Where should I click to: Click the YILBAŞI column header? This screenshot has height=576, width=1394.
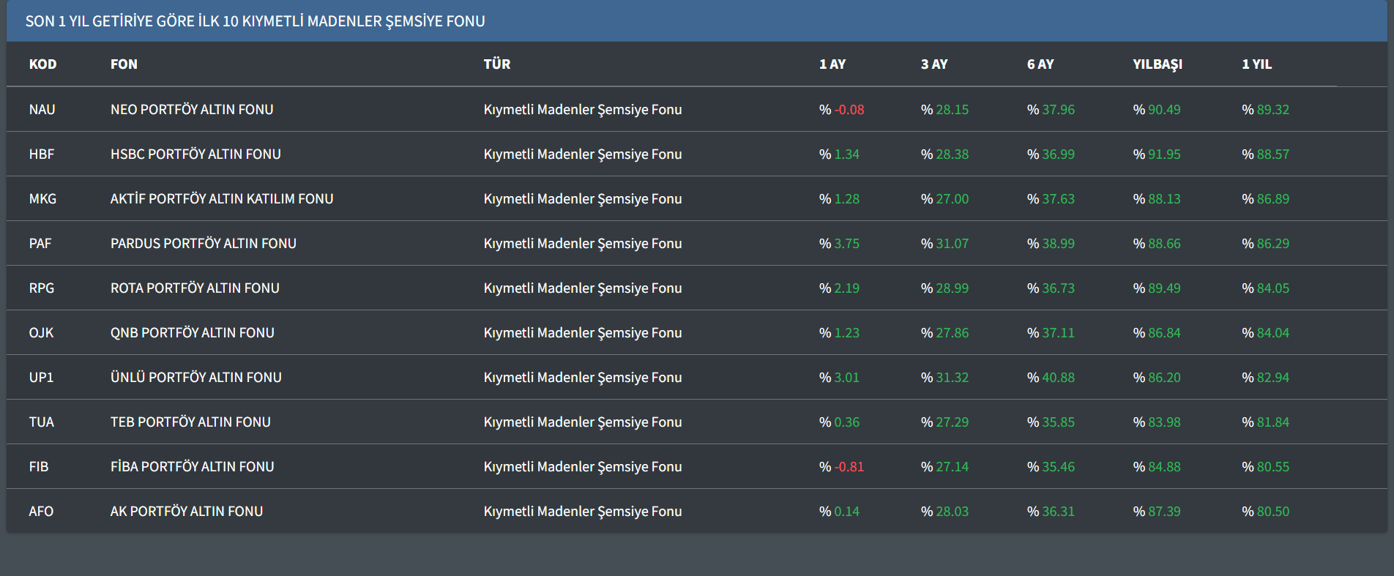[1158, 64]
